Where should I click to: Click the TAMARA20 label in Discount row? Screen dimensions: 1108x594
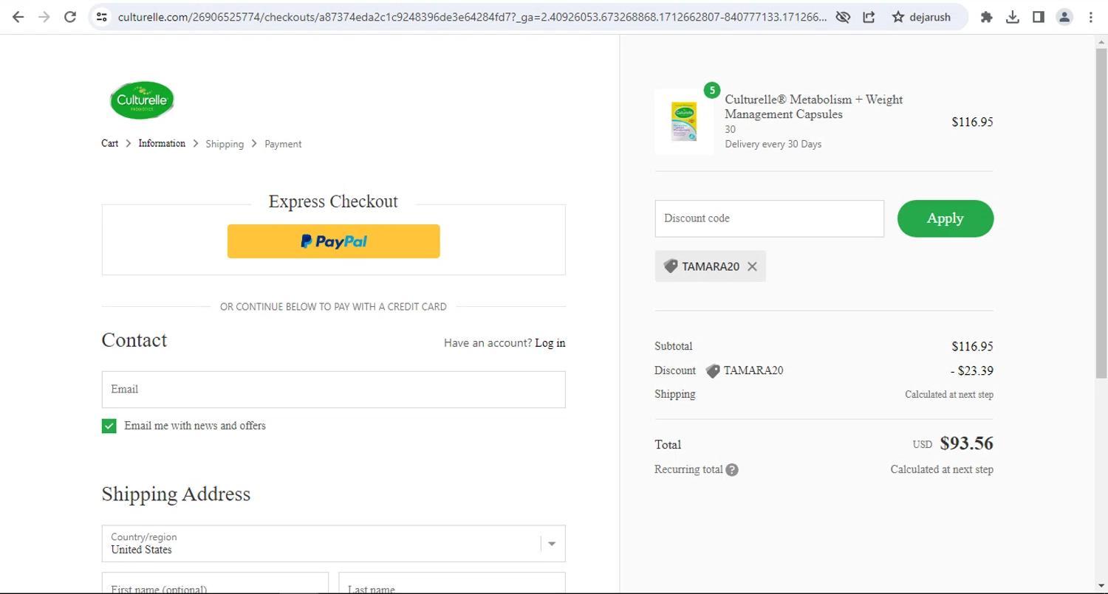pos(753,370)
